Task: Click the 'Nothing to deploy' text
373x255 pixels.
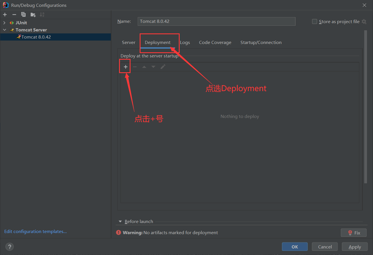Action: [x=240, y=117]
